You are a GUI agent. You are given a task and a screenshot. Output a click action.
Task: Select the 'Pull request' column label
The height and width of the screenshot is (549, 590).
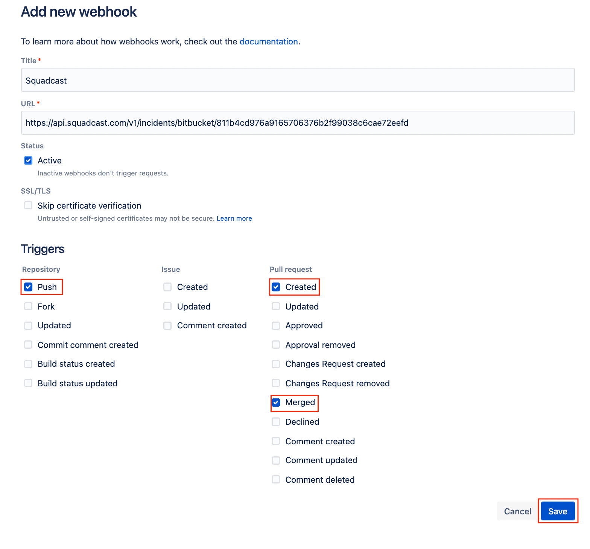291,269
